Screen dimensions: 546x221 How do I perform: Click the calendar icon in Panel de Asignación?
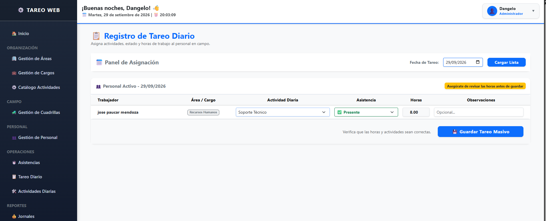pyautogui.click(x=99, y=62)
